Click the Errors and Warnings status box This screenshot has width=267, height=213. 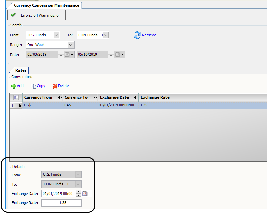(37, 15)
